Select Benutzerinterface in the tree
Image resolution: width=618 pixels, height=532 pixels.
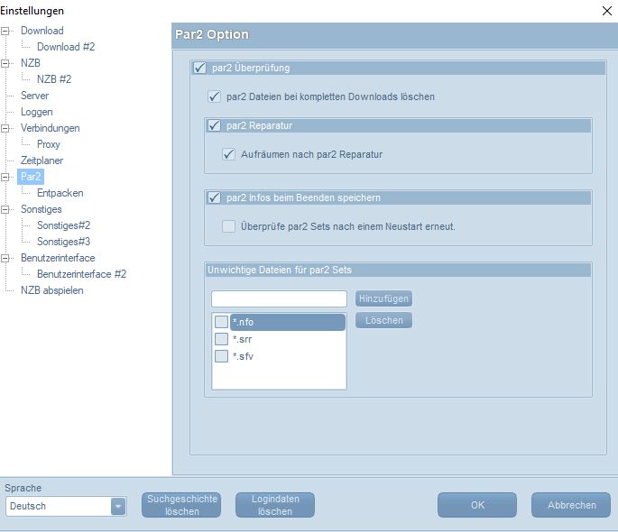click(x=58, y=258)
